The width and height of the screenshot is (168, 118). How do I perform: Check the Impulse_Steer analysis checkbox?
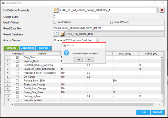[17, 61]
